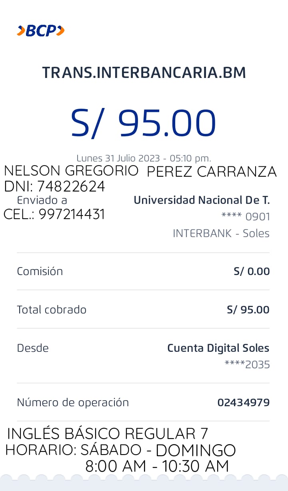Click the source account ending 2035

pyautogui.click(x=247, y=365)
